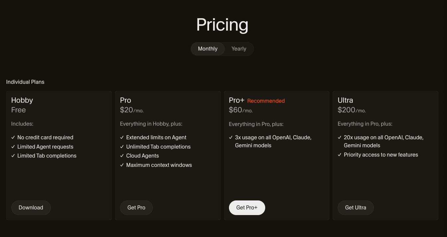This screenshot has height=237, width=447.
Task: Click the Download button for Hobby
Action: tap(31, 207)
